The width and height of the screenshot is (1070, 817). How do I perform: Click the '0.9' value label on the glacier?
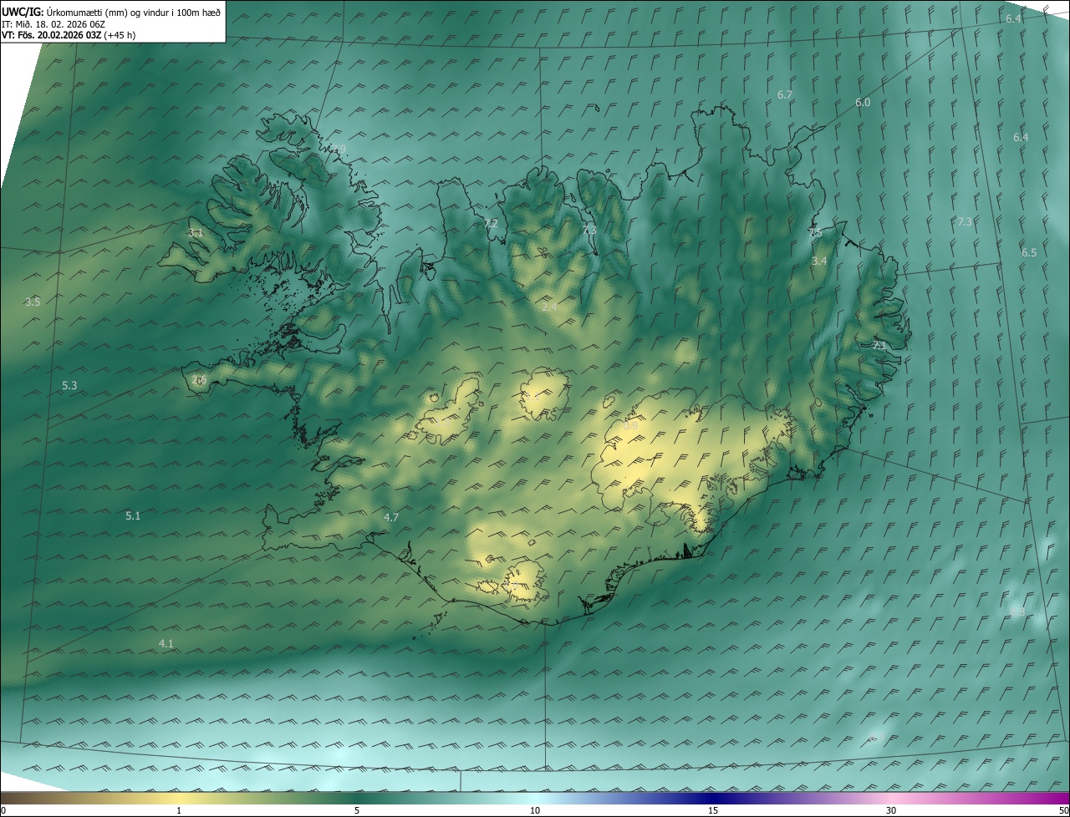(x=630, y=426)
